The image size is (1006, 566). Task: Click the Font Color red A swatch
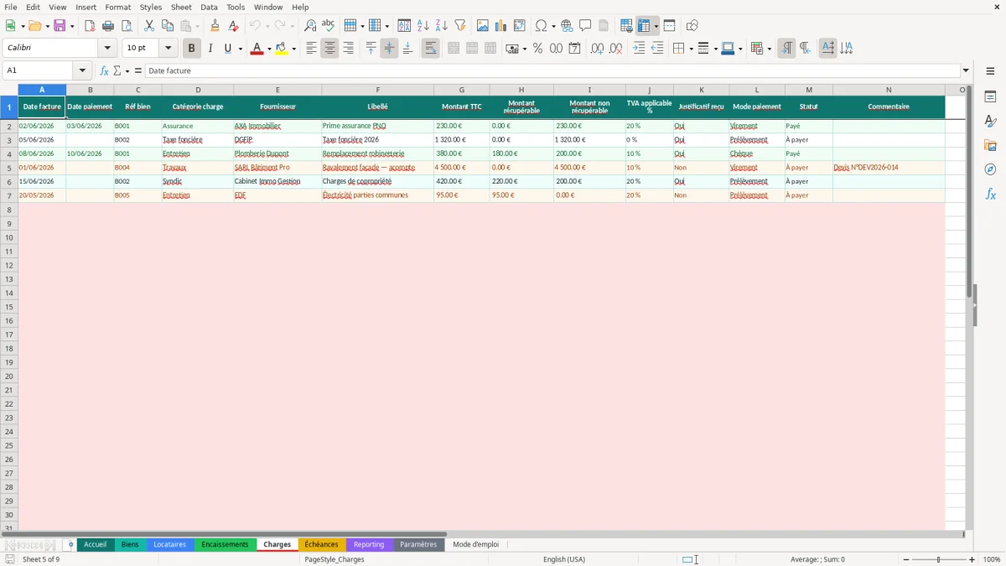tap(257, 49)
